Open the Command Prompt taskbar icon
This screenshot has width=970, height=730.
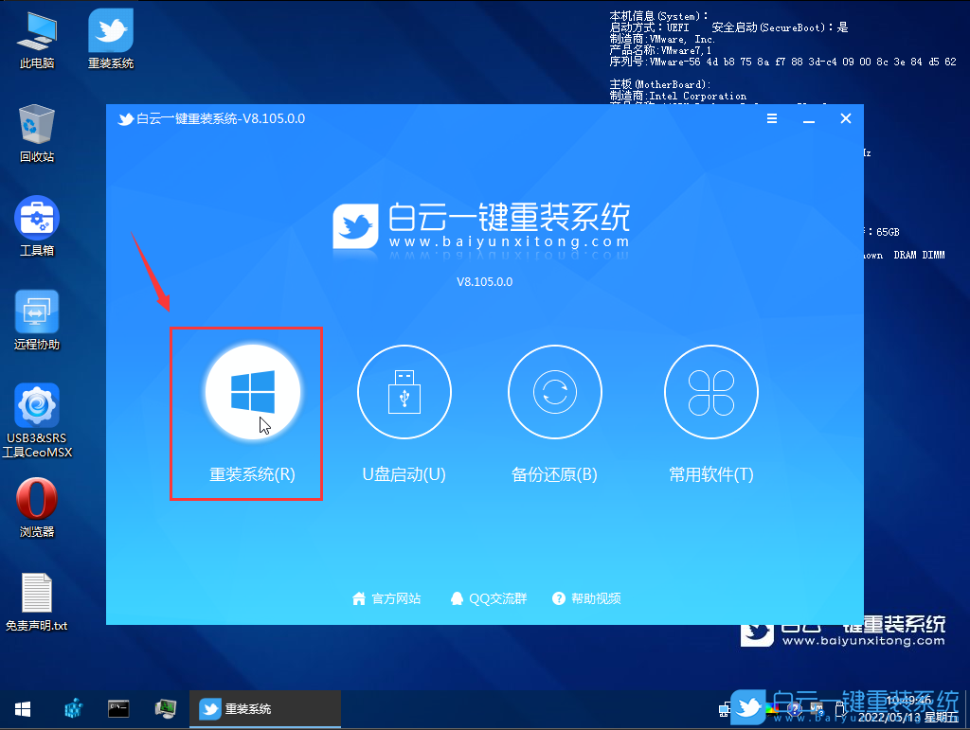(x=118, y=708)
